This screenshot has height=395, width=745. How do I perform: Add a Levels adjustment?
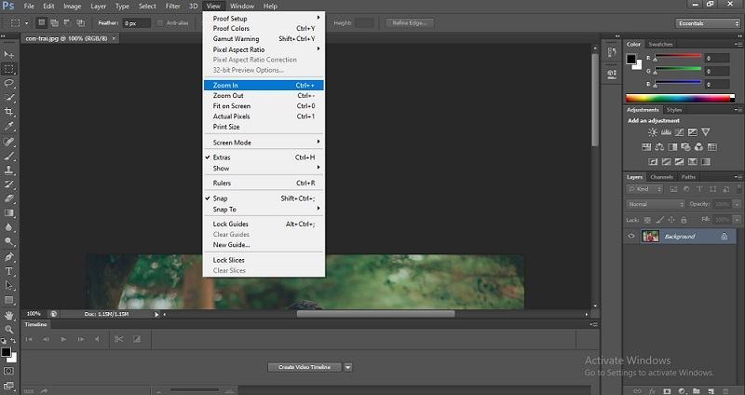tap(666, 132)
